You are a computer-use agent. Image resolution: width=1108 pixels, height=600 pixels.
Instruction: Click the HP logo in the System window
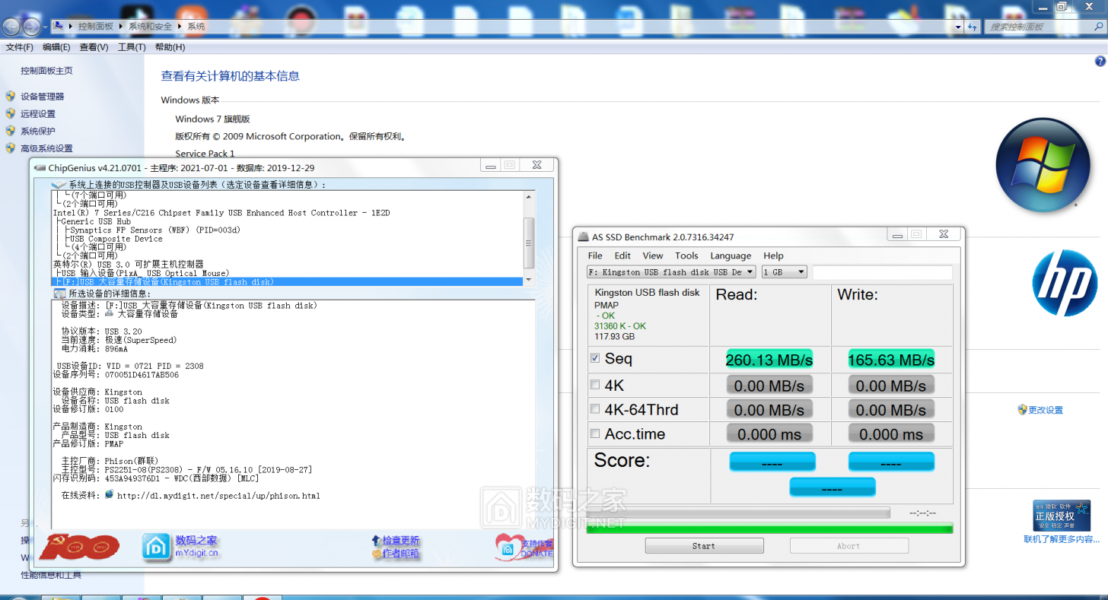pos(1065,283)
